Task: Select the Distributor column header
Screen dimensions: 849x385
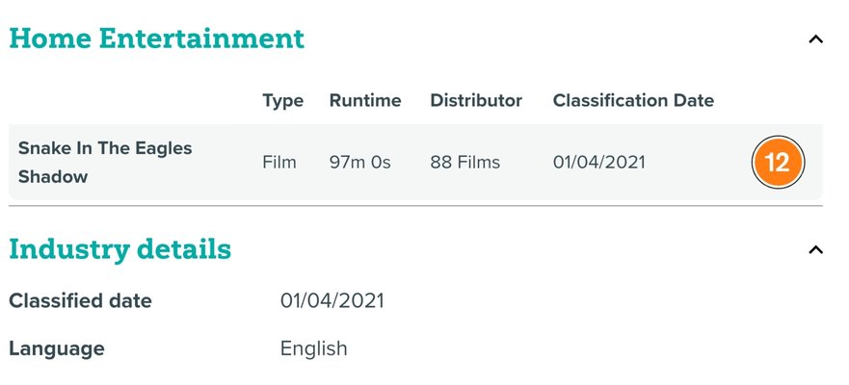Action: 476,100
